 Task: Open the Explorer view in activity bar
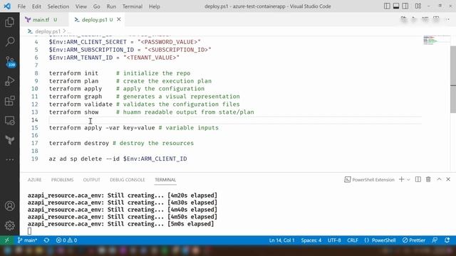click(9, 22)
